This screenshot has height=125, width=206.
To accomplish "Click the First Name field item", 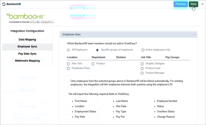I will pos(81,101).
